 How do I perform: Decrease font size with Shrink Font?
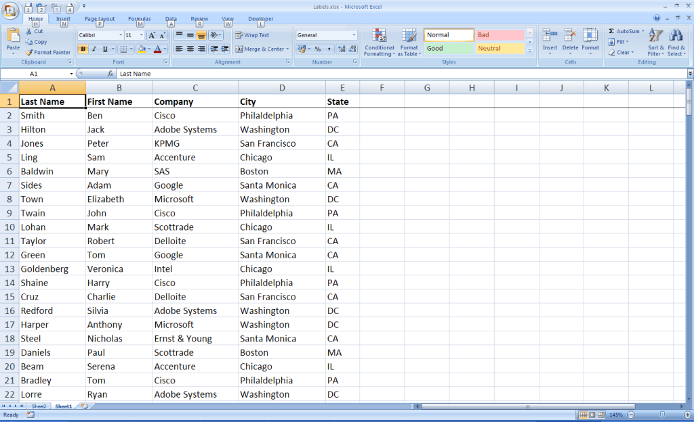click(163, 35)
